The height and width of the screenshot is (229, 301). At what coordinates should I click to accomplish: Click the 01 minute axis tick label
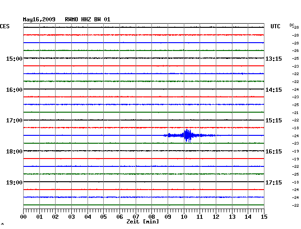(x=39, y=217)
